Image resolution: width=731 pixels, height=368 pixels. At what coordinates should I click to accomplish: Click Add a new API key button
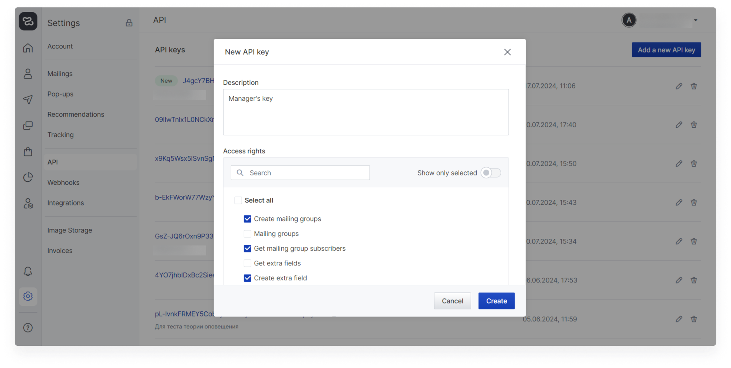coord(666,50)
